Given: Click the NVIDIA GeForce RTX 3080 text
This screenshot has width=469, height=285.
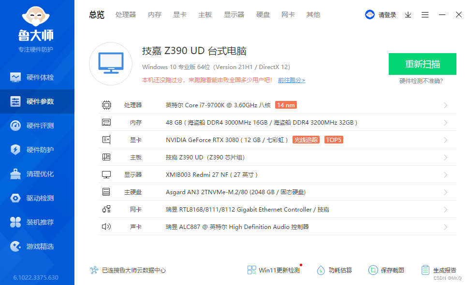Looking at the screenshot, I should click(x=227, y=140).
